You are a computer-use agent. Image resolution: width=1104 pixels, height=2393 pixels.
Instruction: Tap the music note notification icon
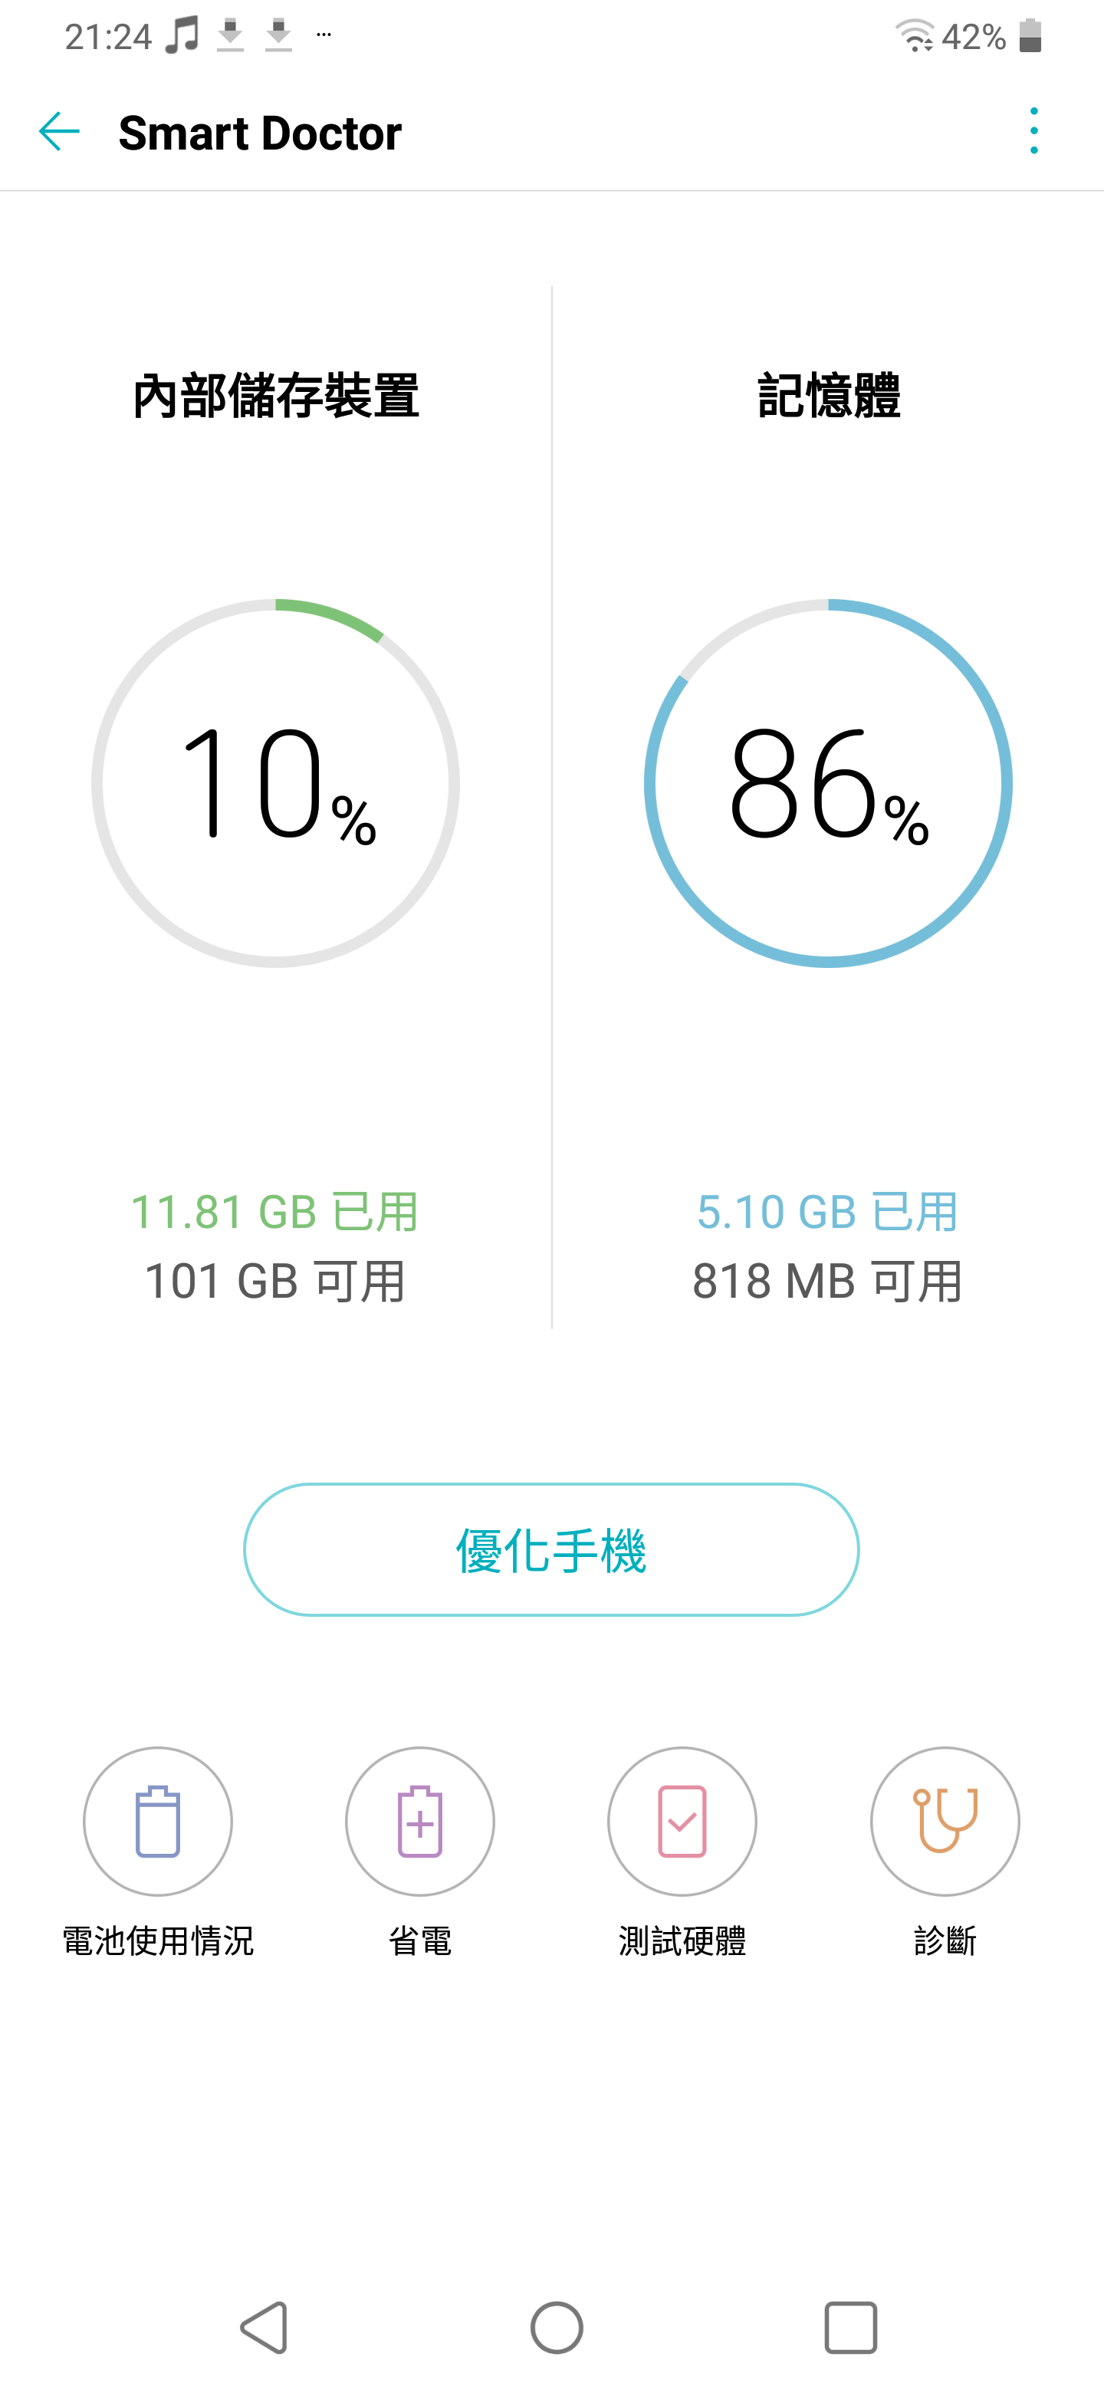coord(182,36)
